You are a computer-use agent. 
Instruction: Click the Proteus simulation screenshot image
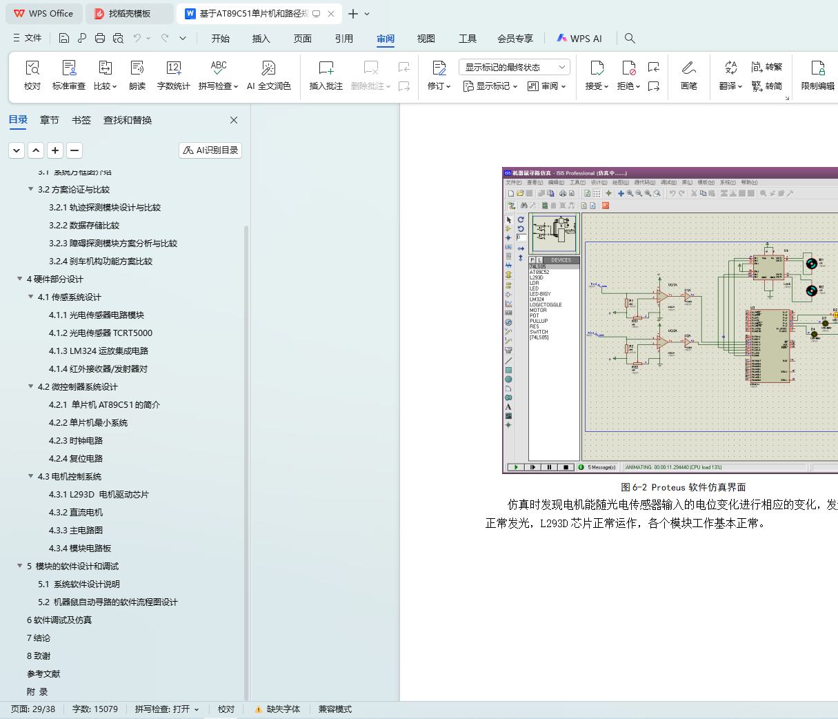point(670,320)
